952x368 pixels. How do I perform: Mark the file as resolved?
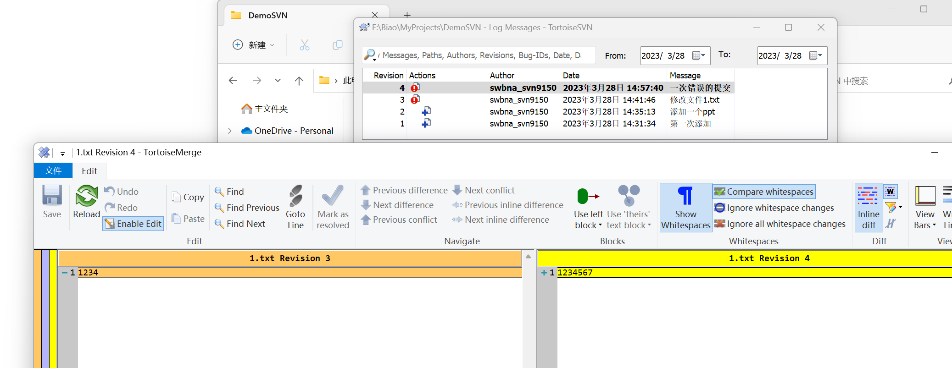coord(333,207)
